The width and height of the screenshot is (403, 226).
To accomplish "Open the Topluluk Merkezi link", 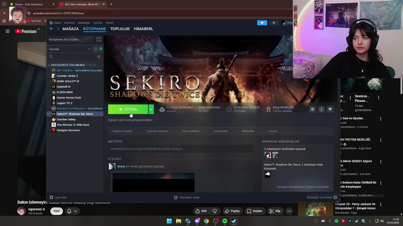I will [157, 131].
